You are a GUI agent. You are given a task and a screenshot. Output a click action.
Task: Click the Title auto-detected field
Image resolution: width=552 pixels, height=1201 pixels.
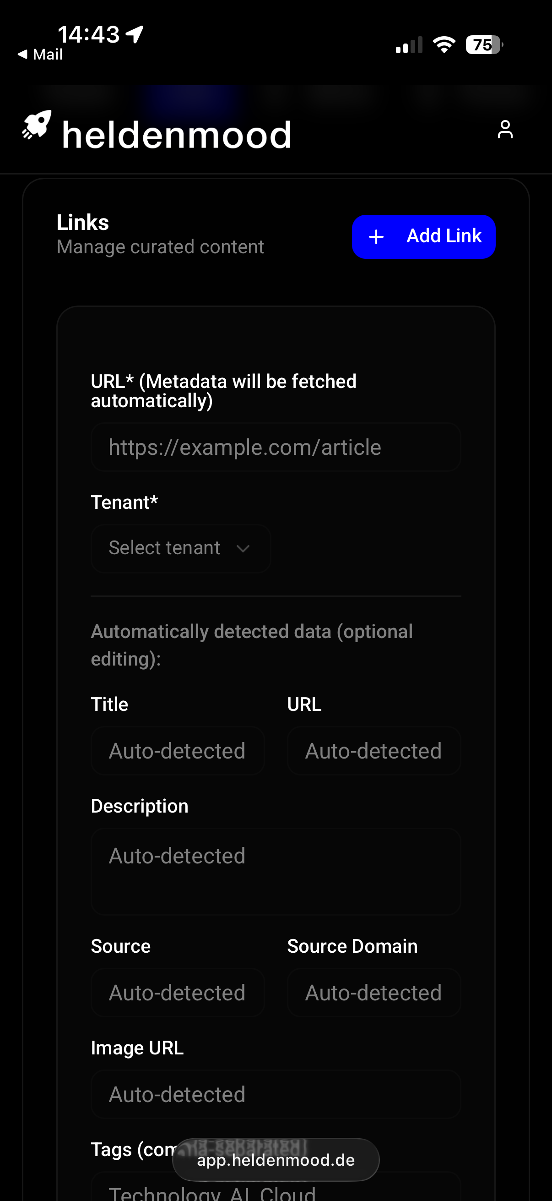[x=178, y=751]
